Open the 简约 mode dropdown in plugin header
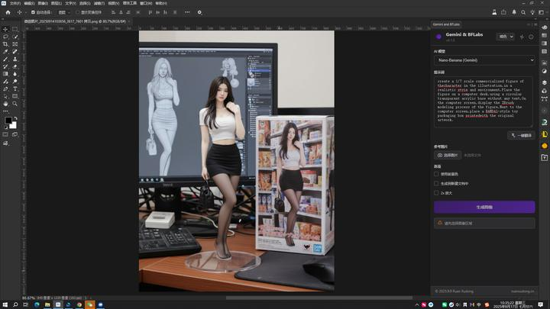Screen dimensions: 550x309 506,36
